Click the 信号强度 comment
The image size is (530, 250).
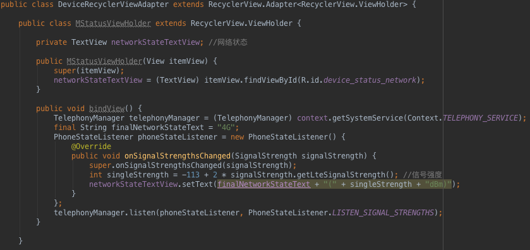(x=423, y=175)
